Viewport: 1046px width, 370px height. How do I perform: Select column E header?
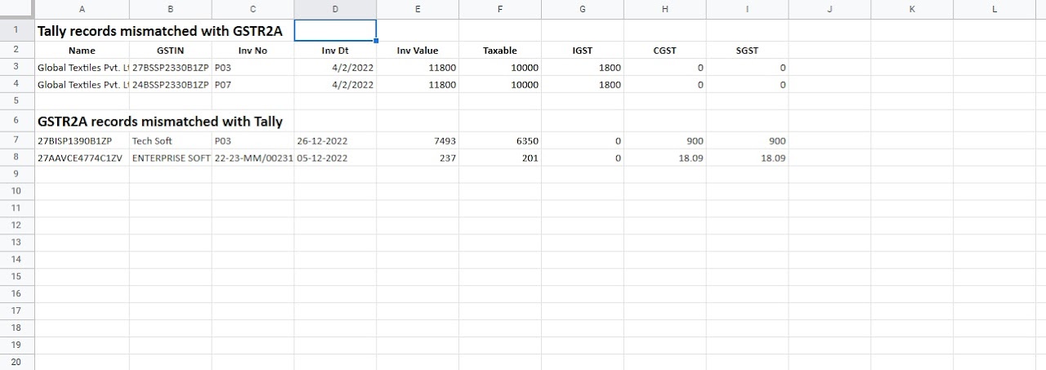pos(418,9)
